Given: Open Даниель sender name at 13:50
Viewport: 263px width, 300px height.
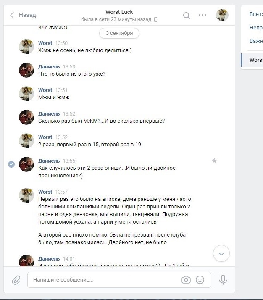Looking at the screenshot, I should click(x=49, y=66).
